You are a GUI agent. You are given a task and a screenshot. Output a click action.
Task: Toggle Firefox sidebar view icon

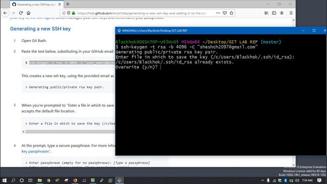pyautogui.click(x=274, y=13)
